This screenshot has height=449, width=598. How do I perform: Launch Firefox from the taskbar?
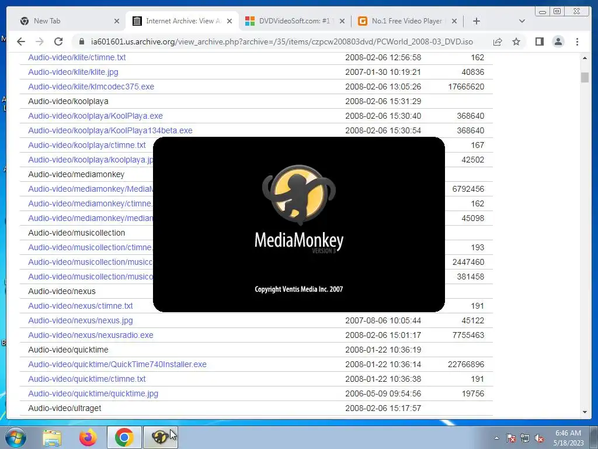click(x=88, y=437)
